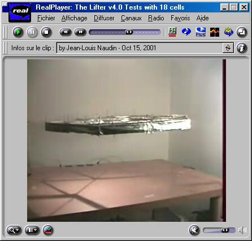
Task: Pause the clip
Action: pyautogui.click(x=32, y=32)
